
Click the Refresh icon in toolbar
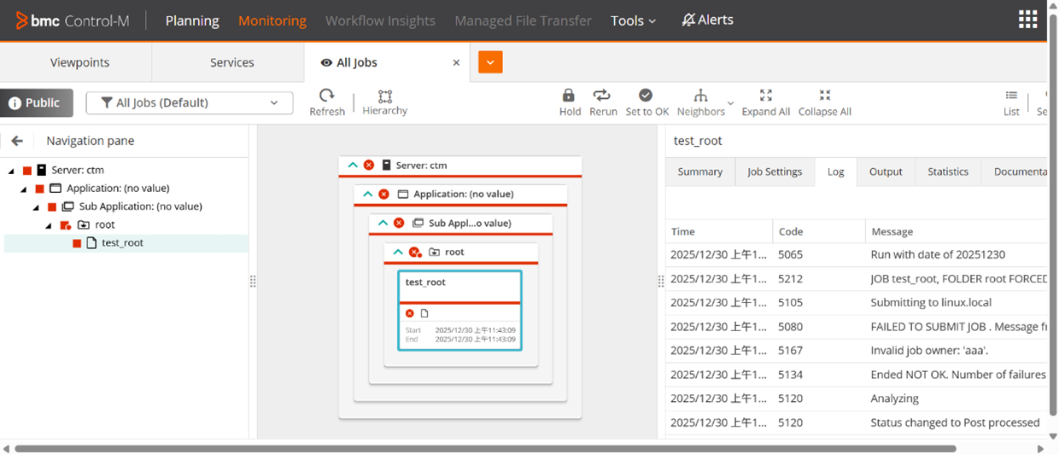[326, 96]
